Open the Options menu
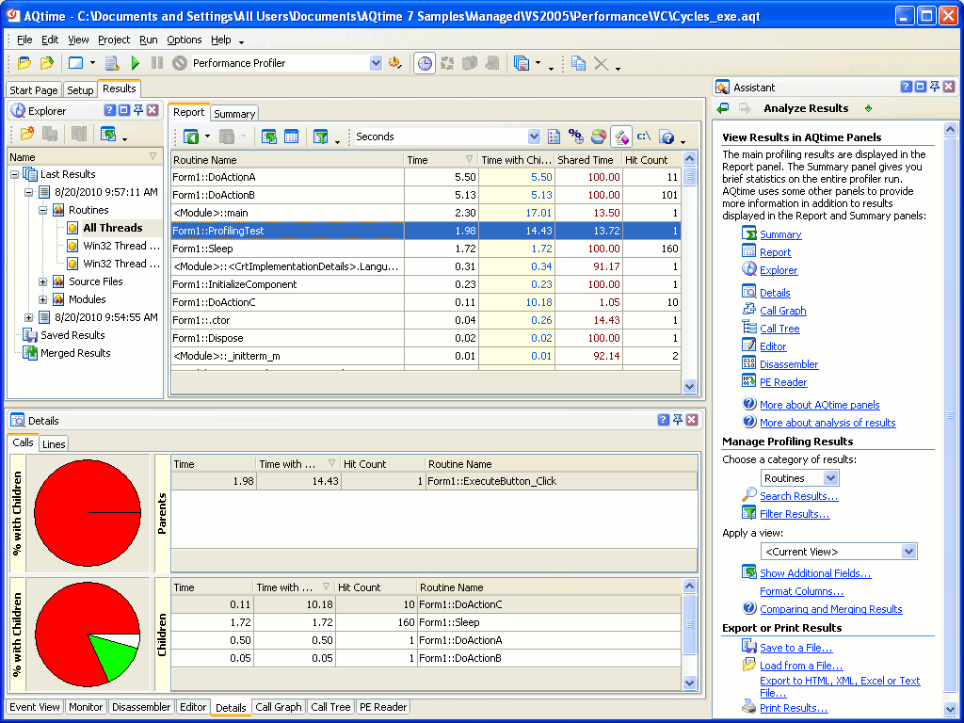 (185, 40)
